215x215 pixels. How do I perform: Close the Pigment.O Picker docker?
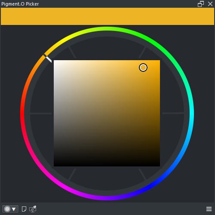click(210, 4)
